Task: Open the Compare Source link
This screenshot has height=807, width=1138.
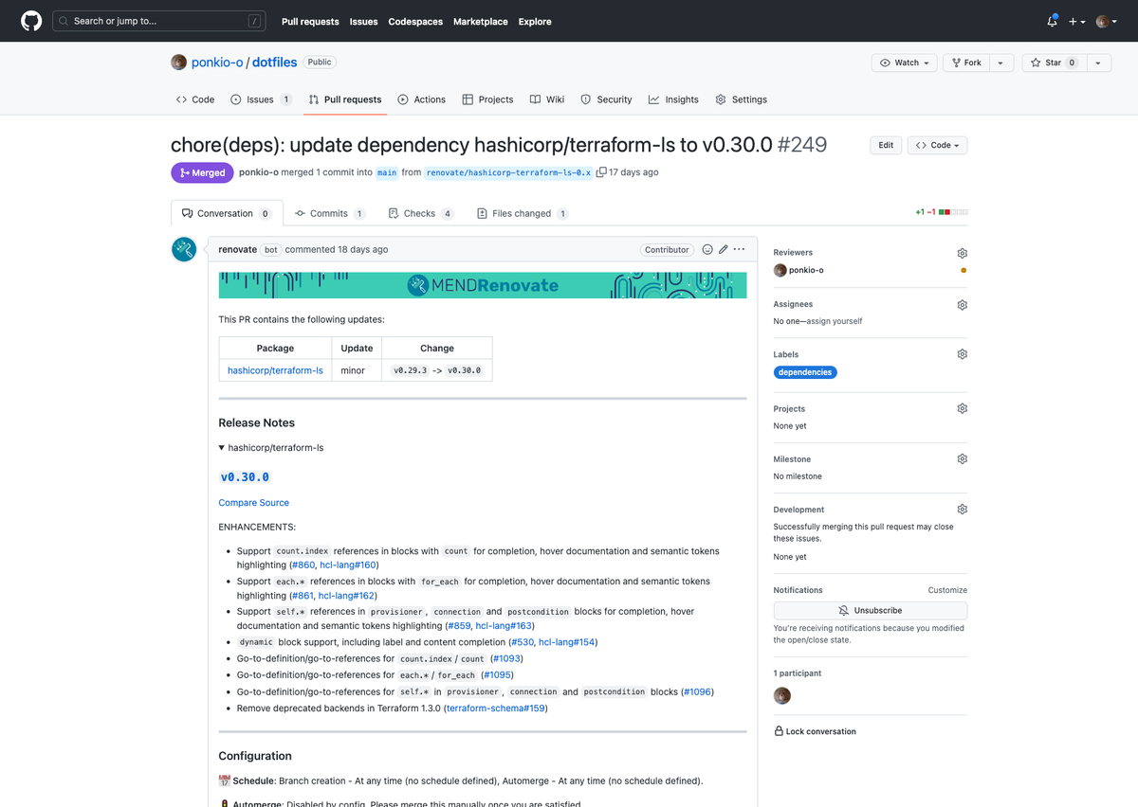Action: tap(253, 503)
